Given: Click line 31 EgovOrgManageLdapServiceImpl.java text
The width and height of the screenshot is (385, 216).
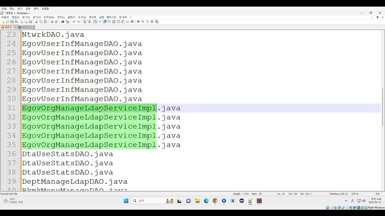Looking at the screenshot, I should click(101, 108).
